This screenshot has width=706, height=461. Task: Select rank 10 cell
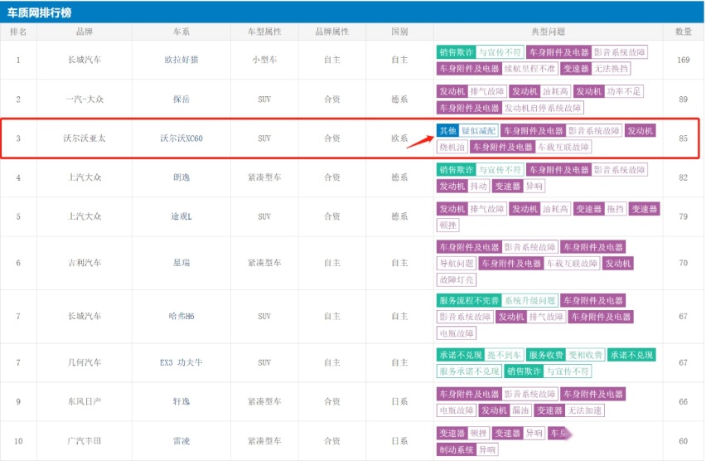tap(18, 441)
